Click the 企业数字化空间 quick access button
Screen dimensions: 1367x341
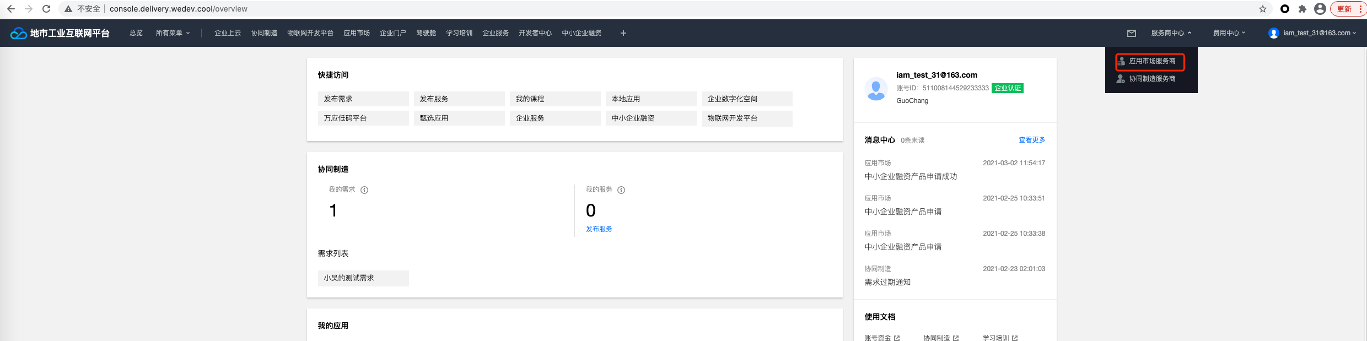tap(747, 99)
